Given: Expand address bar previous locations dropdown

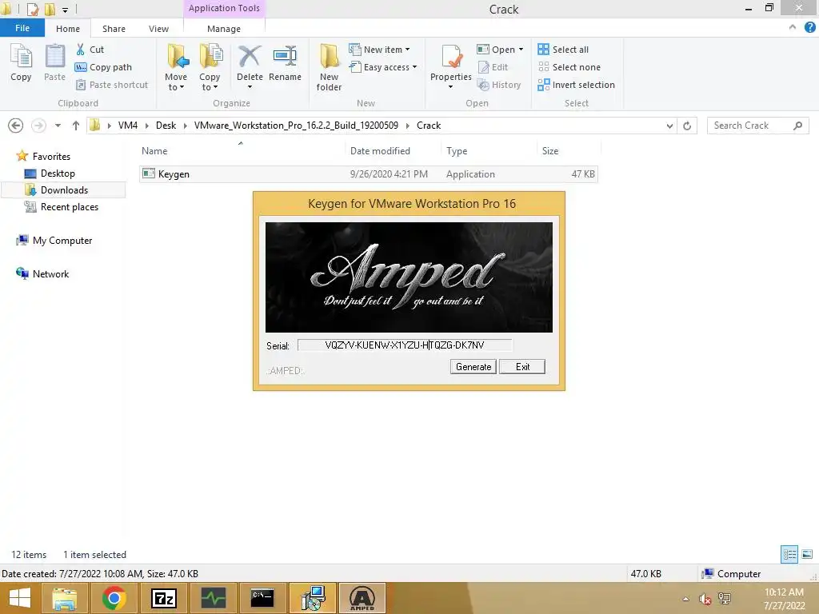Looking at the screenshot, I should click(x=669, y=126).
